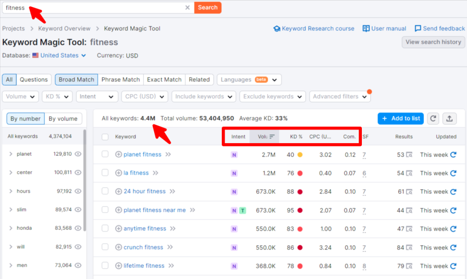This screenshot has height=279, width=467.
Task: Check the la fitness row checkbox
Action: point(105,173)
